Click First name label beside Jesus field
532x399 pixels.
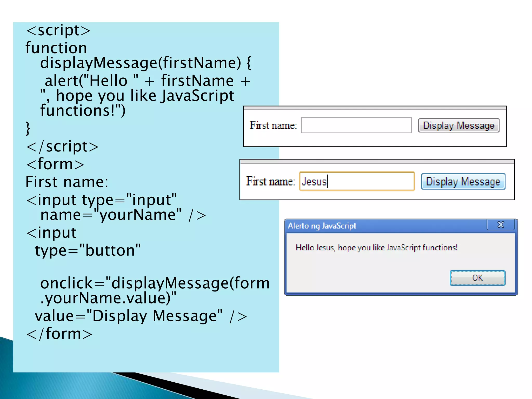pyautogui.click(x=271, y=181)
